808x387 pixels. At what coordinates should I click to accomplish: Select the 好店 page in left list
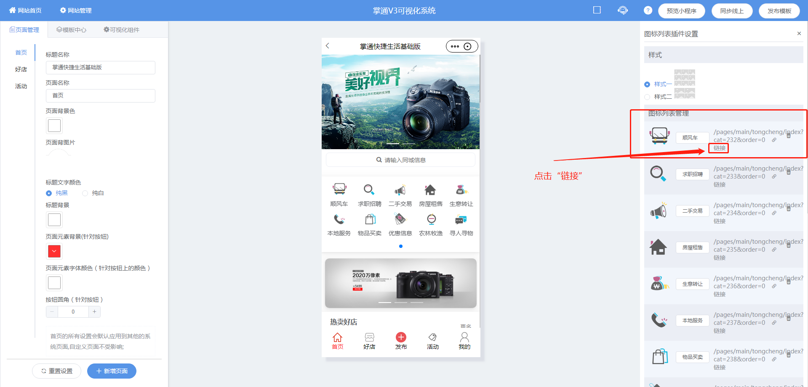point(21,69)
